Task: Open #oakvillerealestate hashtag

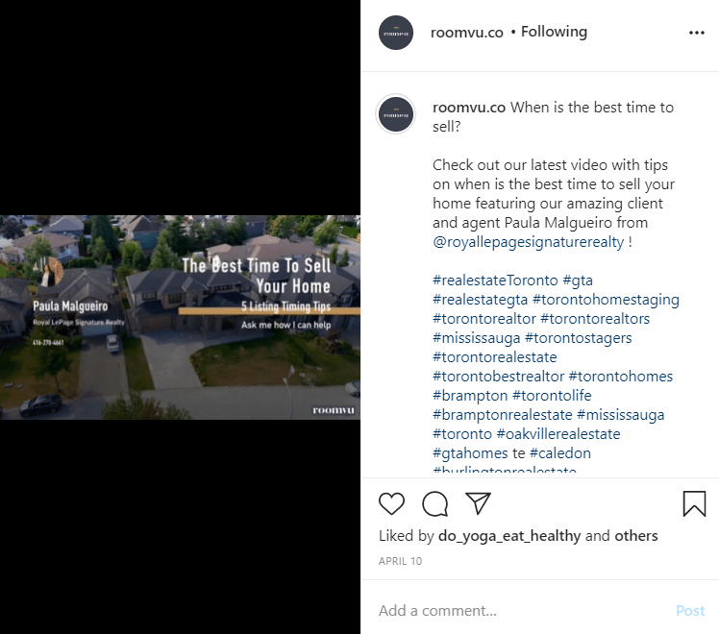Action: 558,434
